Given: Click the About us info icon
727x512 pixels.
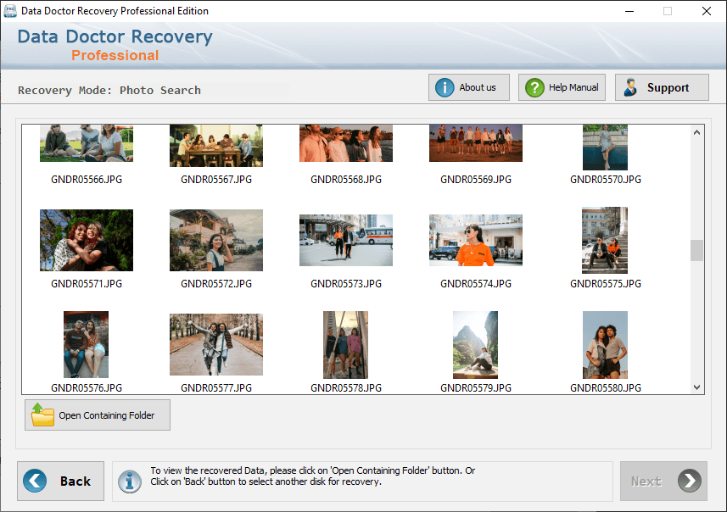Looking at the screenshot, I should tap(445, 87).
